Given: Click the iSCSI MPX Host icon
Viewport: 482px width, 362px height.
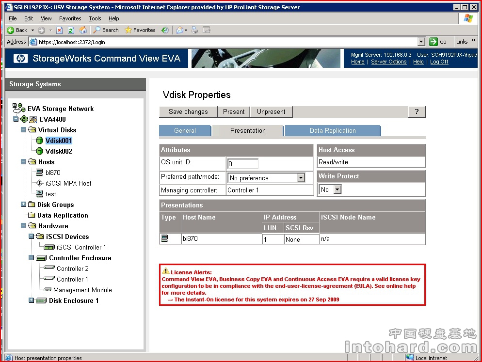Looking at the screenshot, I should tap(39, 183).
